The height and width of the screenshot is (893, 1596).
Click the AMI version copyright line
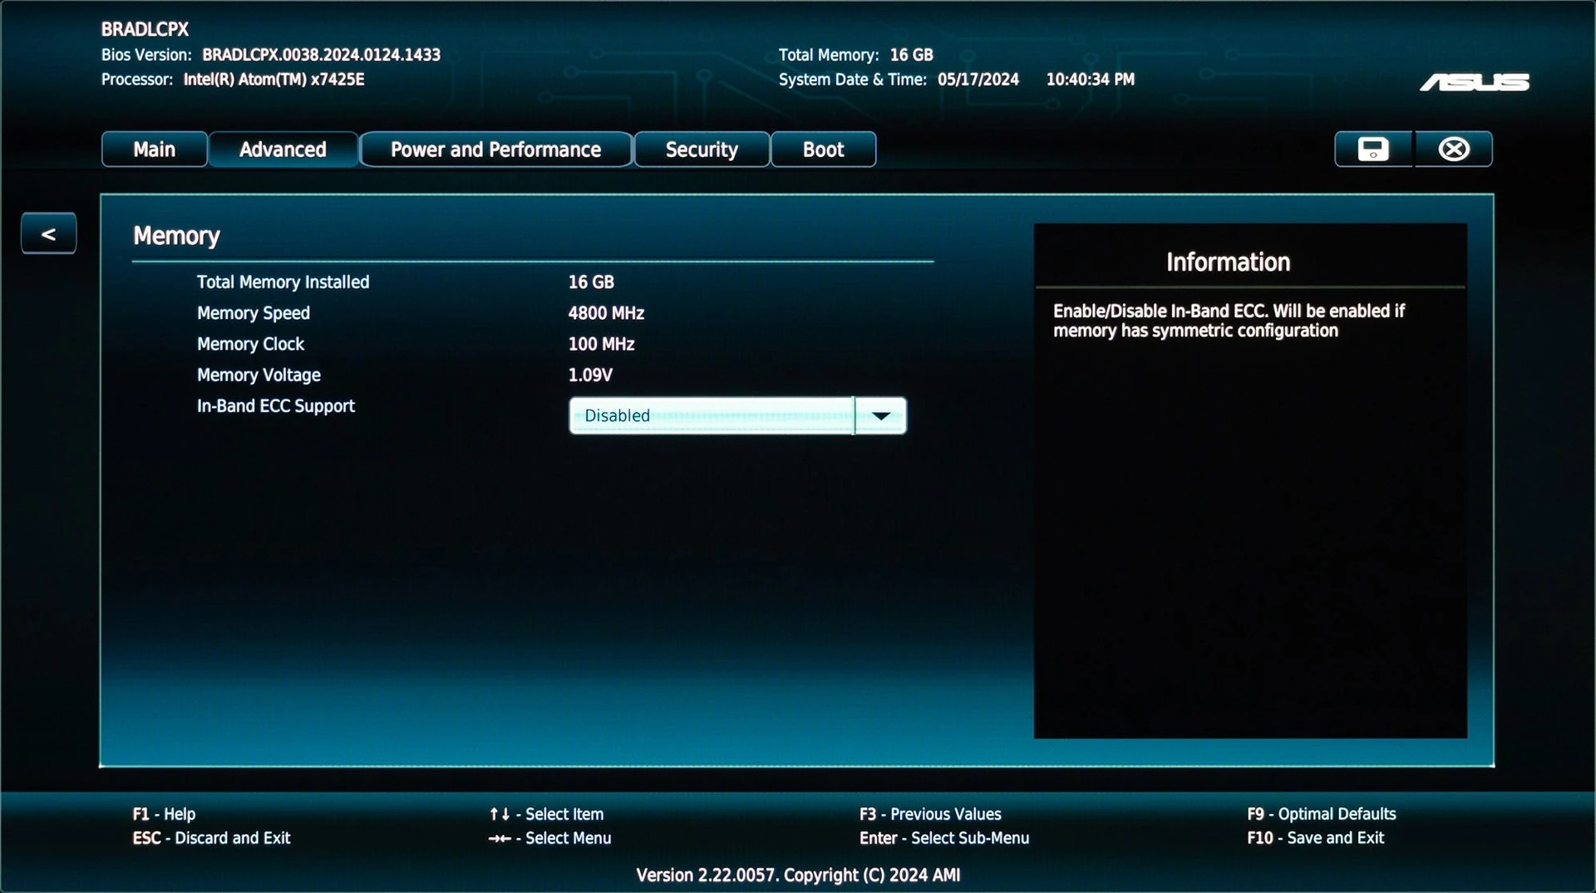coord(798,875)
